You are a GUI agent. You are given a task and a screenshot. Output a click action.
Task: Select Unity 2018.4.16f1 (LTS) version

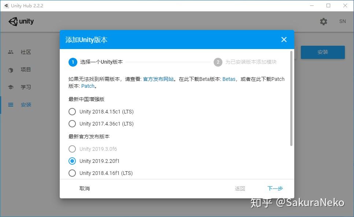coord(72,173)
